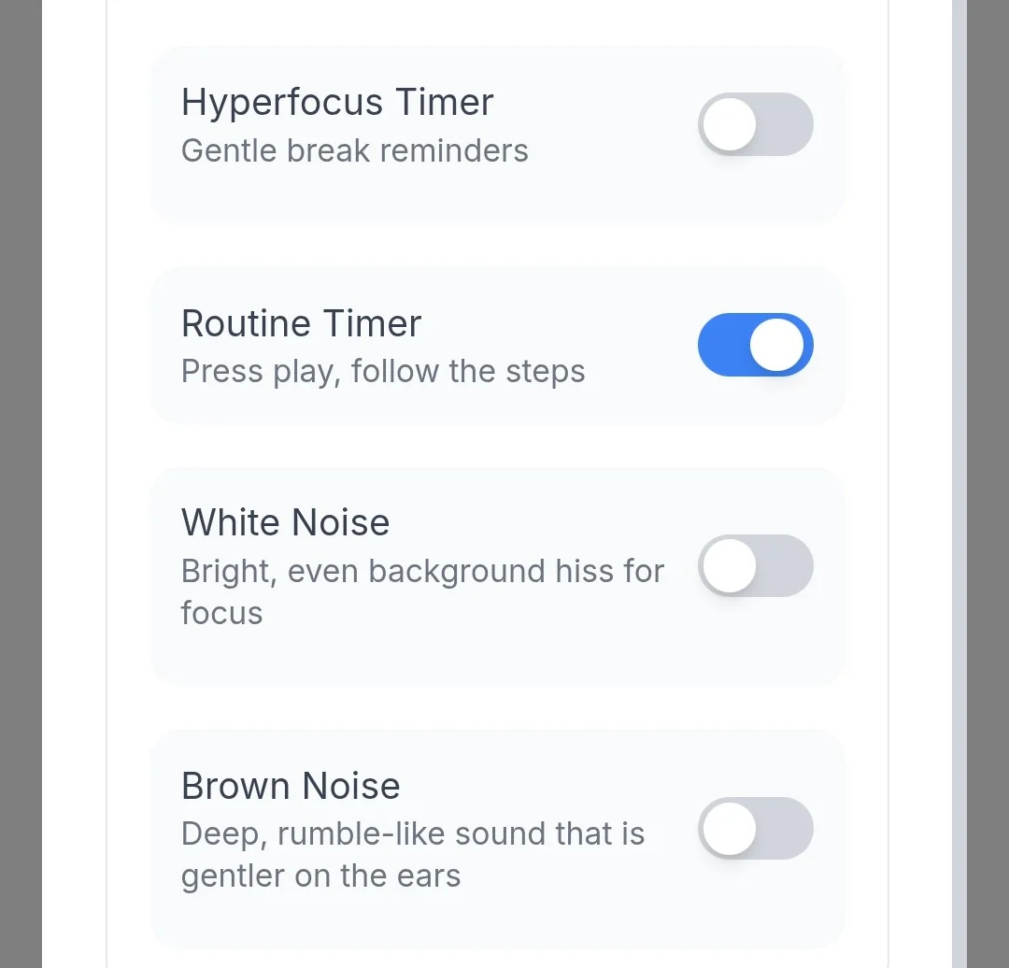This screenshot has height=968, width=1009.
Task: Click the 'Gentle break reminders' description text
Action: [355, 150]
